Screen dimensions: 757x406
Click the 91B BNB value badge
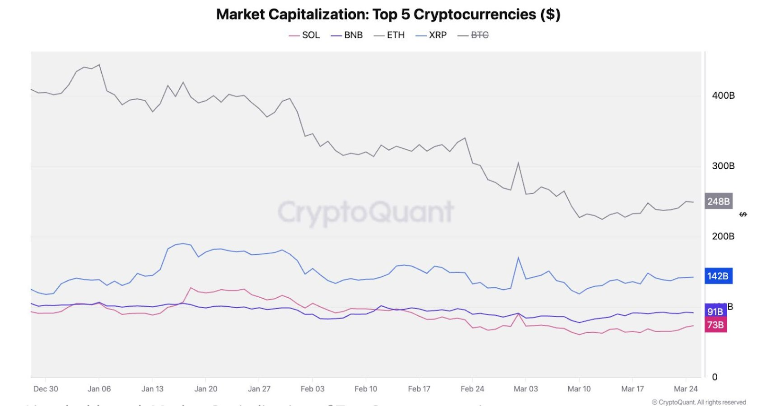coord(715,311)
